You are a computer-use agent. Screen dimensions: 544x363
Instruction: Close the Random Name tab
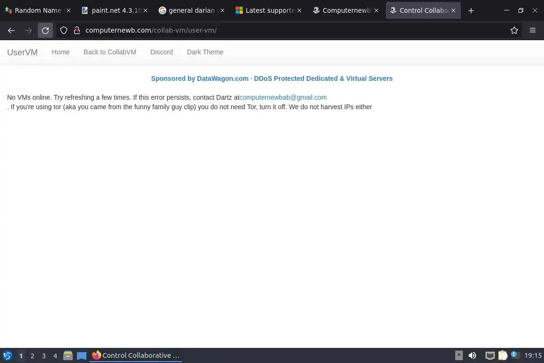pos(68,10)
